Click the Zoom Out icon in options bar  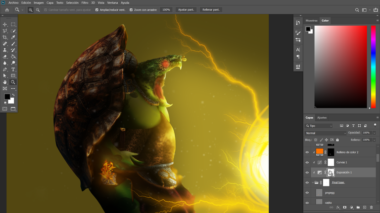click(38, 10)
